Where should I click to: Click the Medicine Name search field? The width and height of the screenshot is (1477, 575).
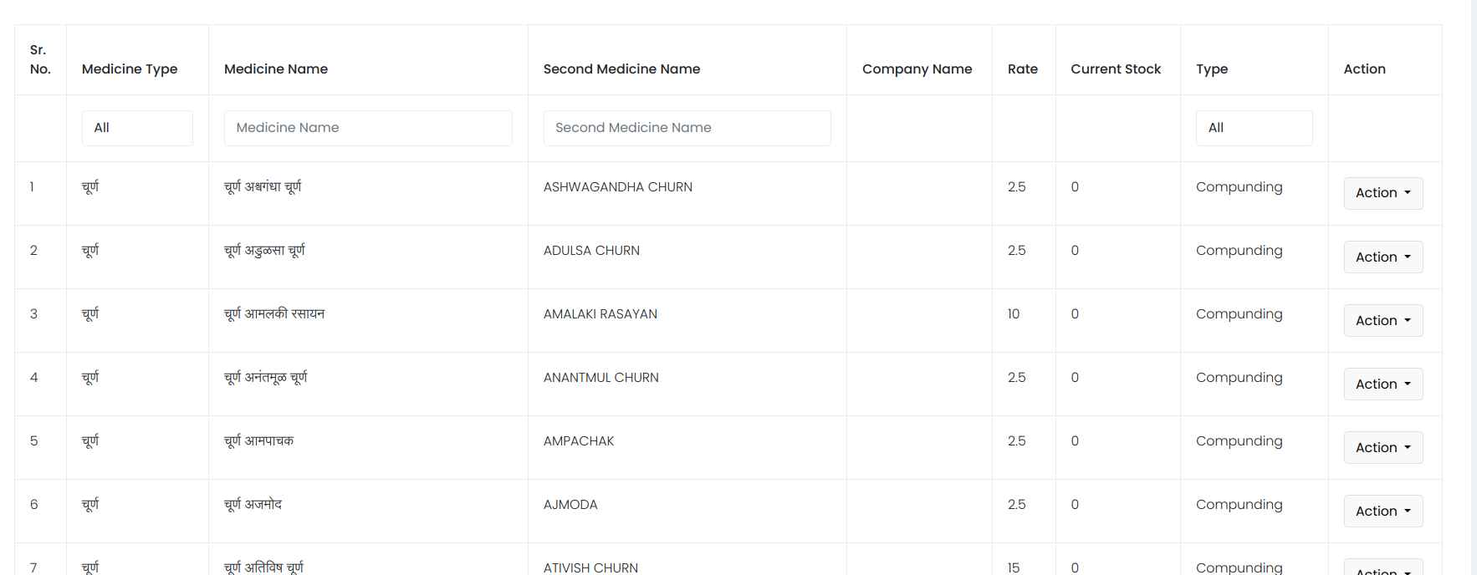tap(368, 128)
